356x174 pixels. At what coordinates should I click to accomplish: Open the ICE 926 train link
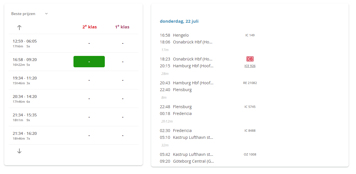pos(250,66)
